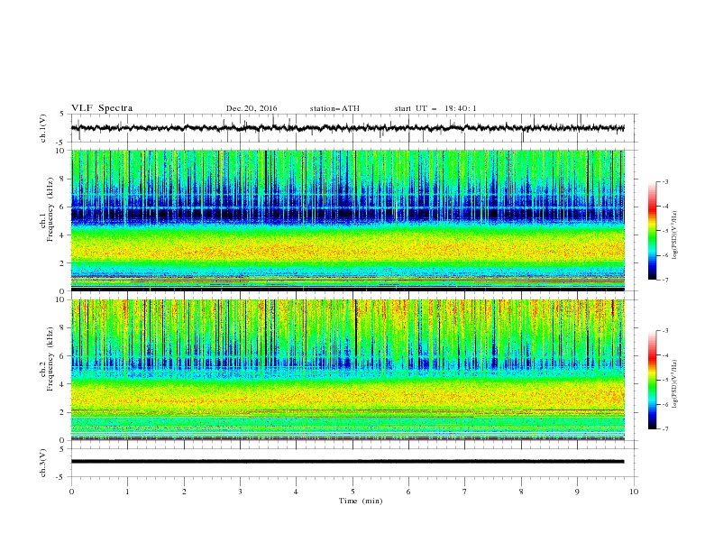Viewport: 714px width, 552px height.
Task: Click inside the ch.2 spectrogram panel
Action: (x=348, y=370)
